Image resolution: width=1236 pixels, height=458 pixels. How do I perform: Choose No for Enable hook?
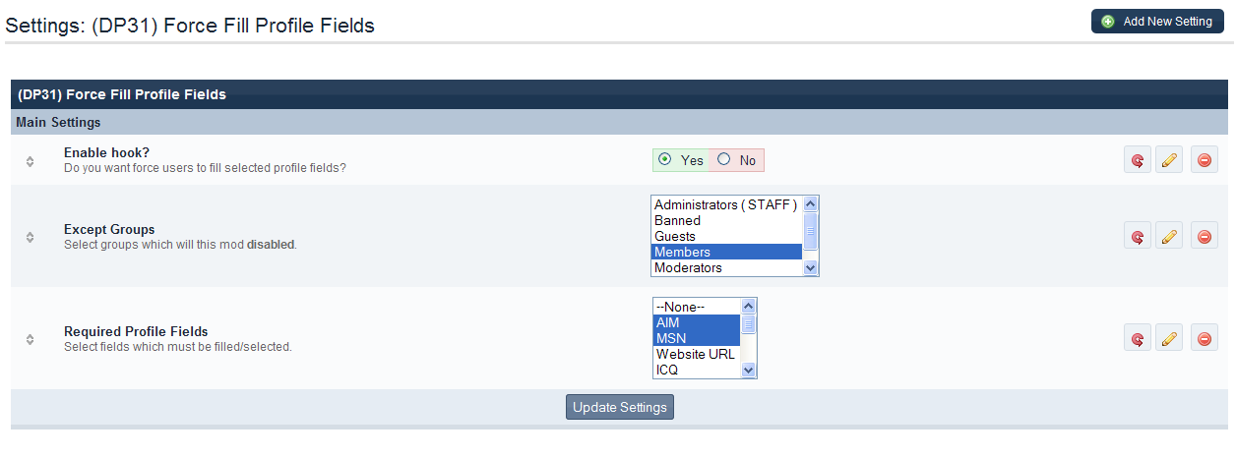(724, 159)
